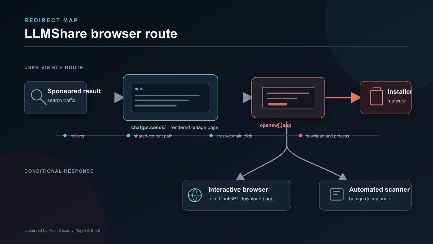Click 'fake ChatGPT download page' text
433x244 pixels.
pyautogui.click(x=241, y=199)
